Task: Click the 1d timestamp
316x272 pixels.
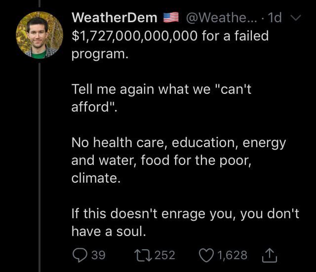Action: (274, 18)
